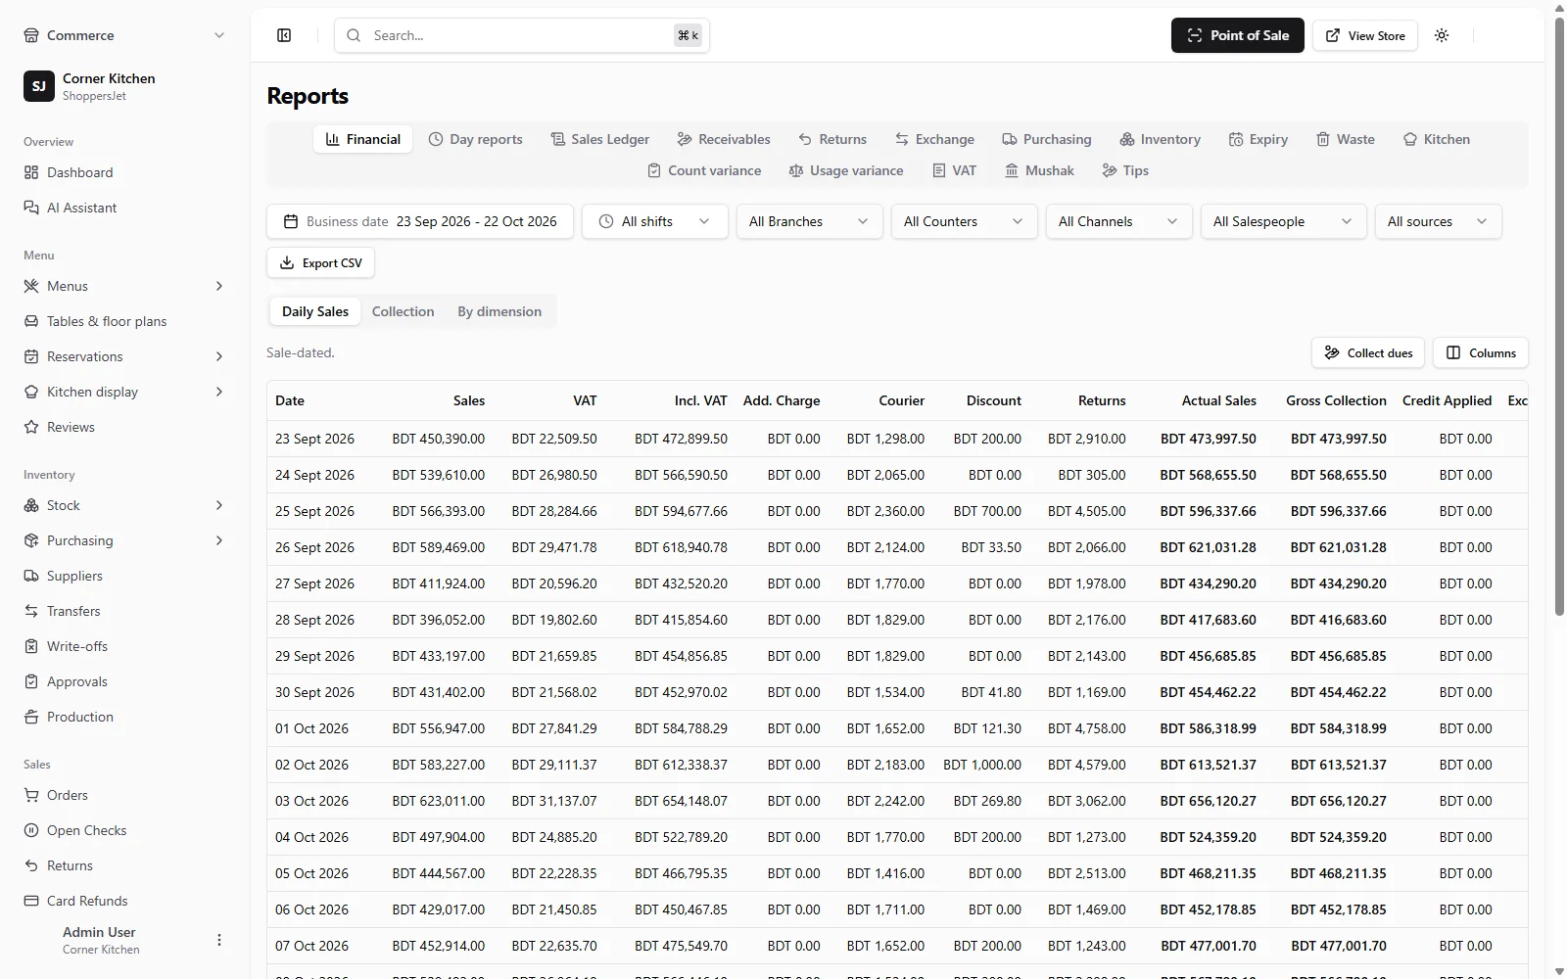Open the All Channels dropdown
Image resolution: width=1567 pixels, height=979 pixels.
click(1119, 221)
